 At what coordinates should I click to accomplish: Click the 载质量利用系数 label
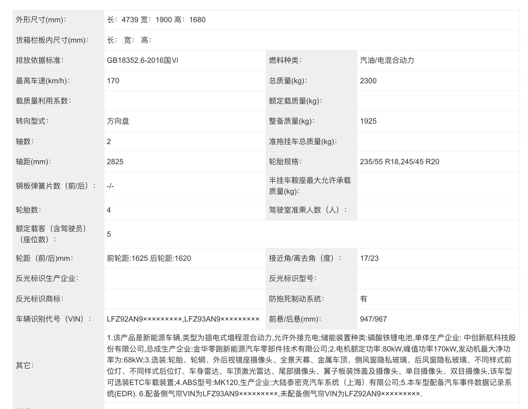coord(44,101)
